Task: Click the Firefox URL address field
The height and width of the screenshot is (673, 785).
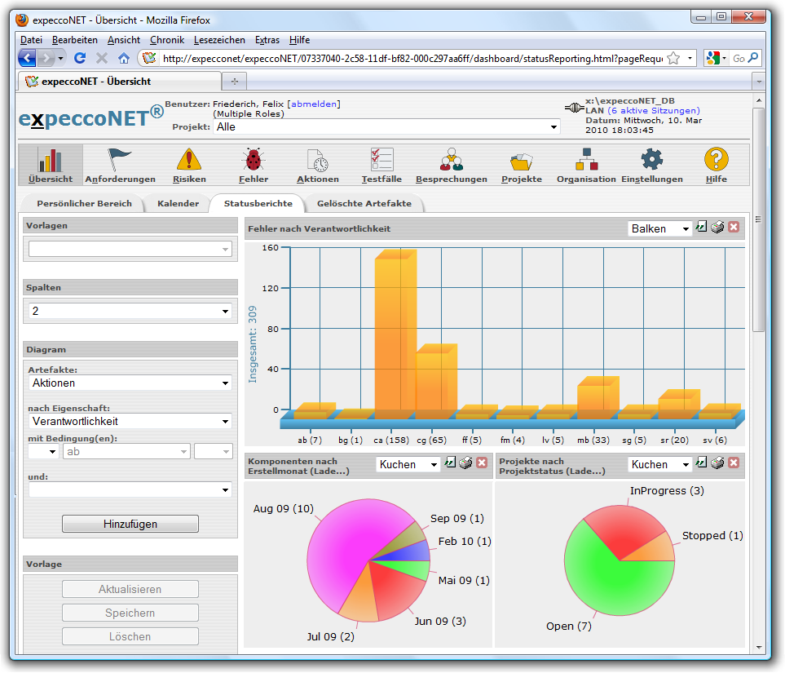Action: coord(408,59)
